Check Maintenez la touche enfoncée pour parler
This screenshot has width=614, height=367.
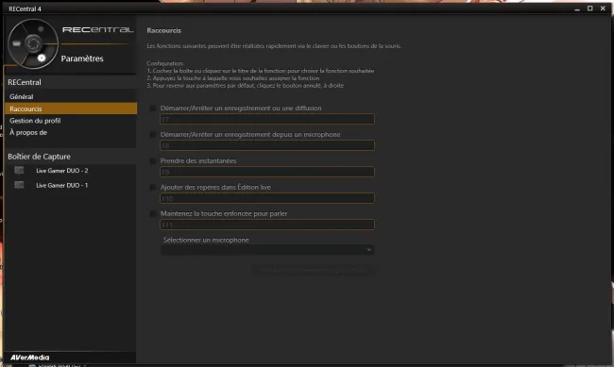[153, 213]
